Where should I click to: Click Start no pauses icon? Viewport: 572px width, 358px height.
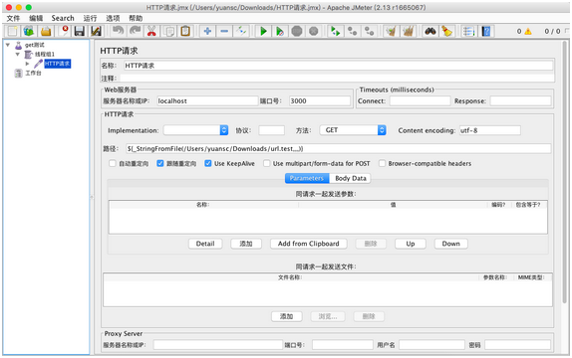(280, 31)
